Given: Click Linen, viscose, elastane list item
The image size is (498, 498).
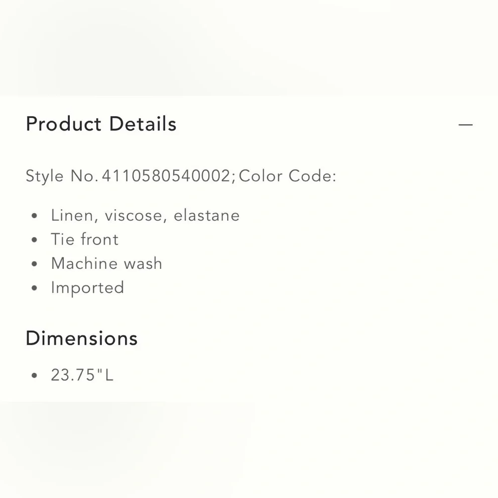Looking at the screenshot, I should pyautogui.click(x=145, y=215).
